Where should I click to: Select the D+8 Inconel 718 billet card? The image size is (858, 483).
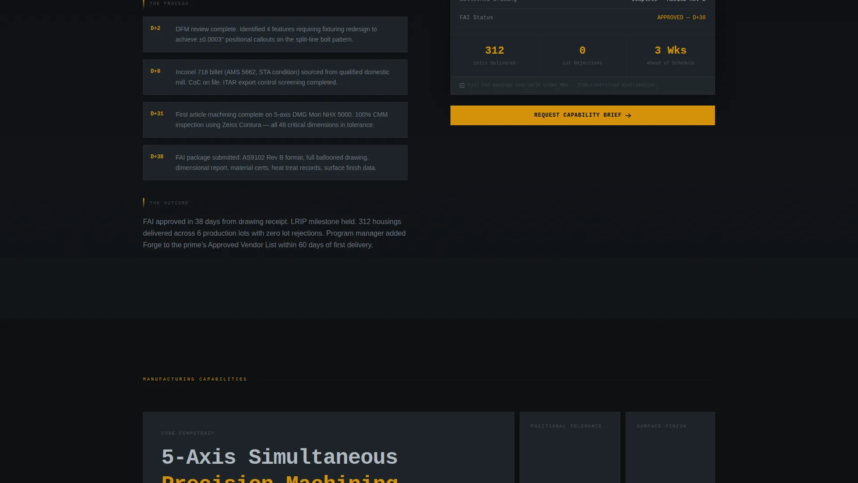pyautogui.click(x=275, y=77)
